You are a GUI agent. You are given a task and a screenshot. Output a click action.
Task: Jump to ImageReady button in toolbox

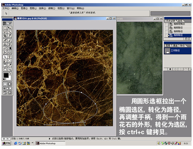[7, 92]
